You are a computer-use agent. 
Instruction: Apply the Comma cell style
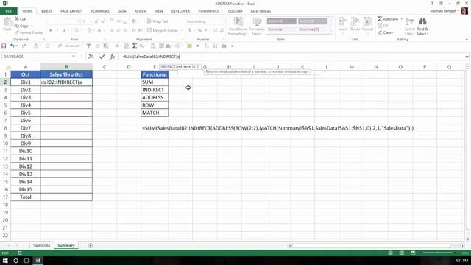[x=281, y=29]
